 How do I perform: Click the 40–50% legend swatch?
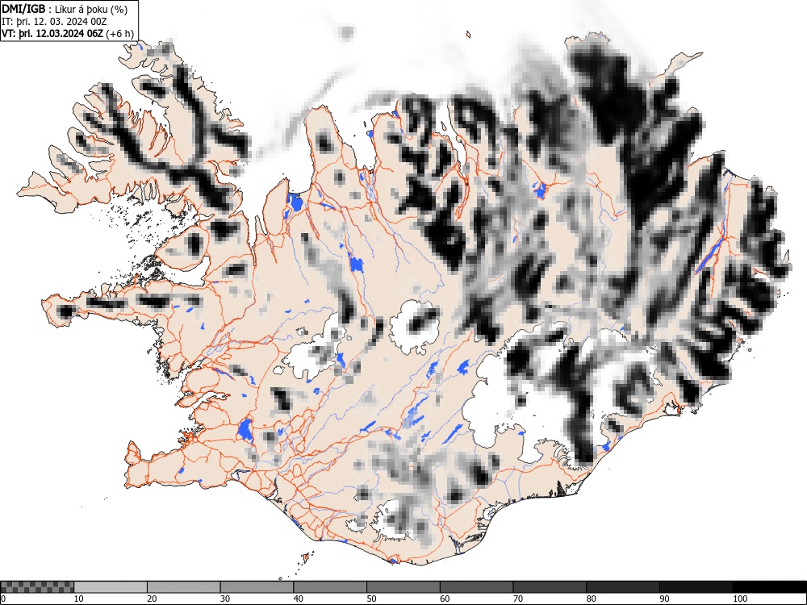[330, 587]
